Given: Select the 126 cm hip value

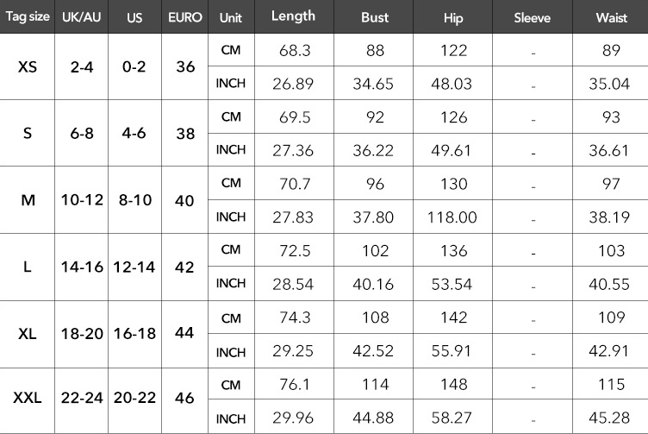Looking at the screenshot, I should [453, 116].
